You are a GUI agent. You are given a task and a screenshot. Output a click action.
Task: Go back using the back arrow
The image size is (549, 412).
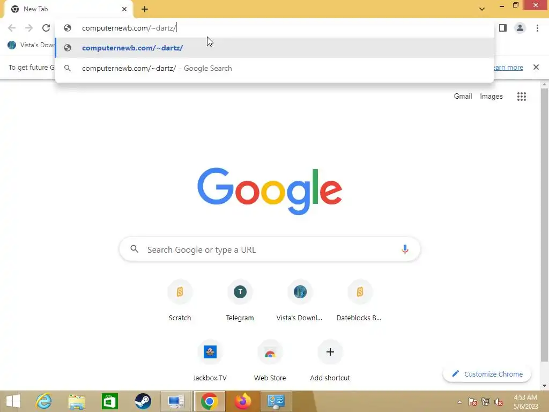click(x=12, y=28)
